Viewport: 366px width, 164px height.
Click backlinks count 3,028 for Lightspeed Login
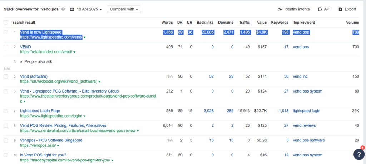click(209, 111)
